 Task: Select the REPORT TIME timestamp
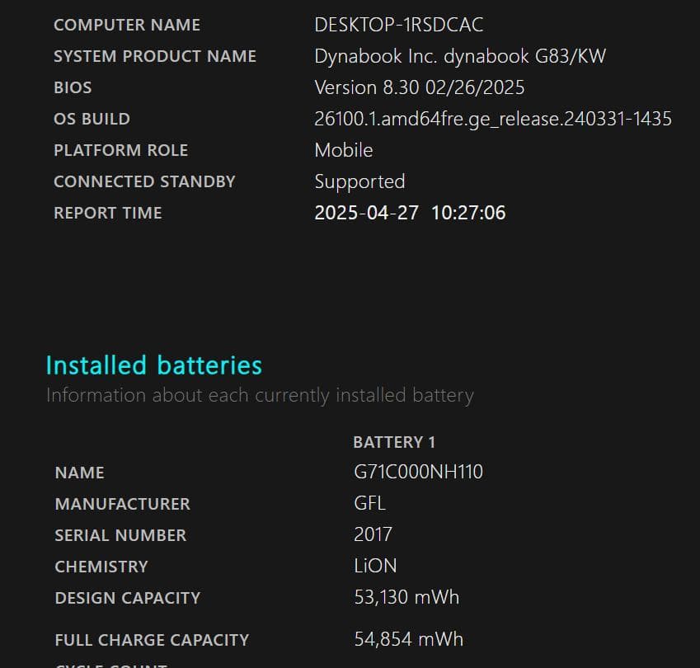click(x=410, y=213)
